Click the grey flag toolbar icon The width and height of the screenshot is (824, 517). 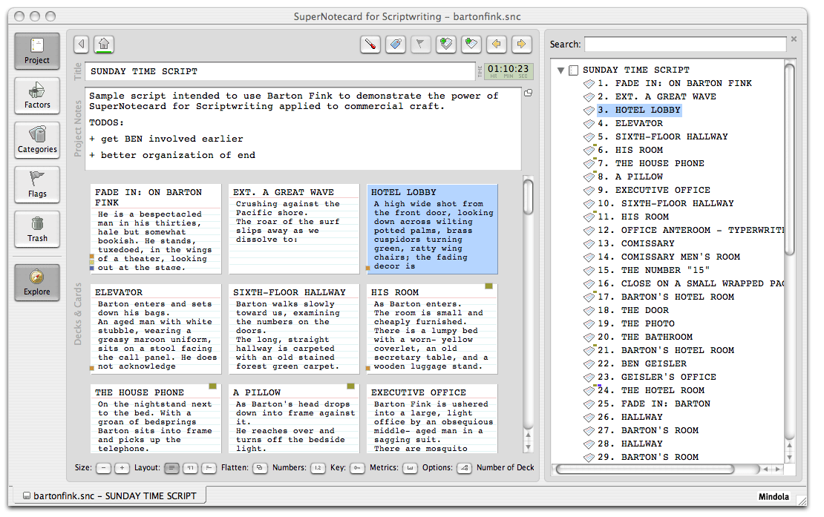coord(420,44)
